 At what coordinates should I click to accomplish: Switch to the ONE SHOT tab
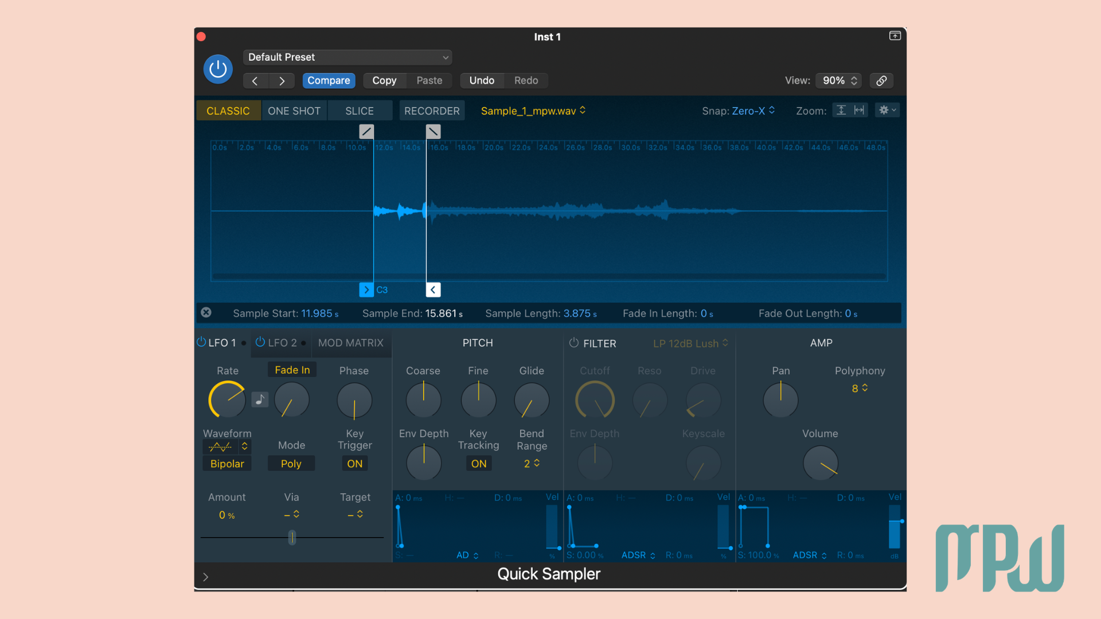pyautogui.click(x=294, y=110)
